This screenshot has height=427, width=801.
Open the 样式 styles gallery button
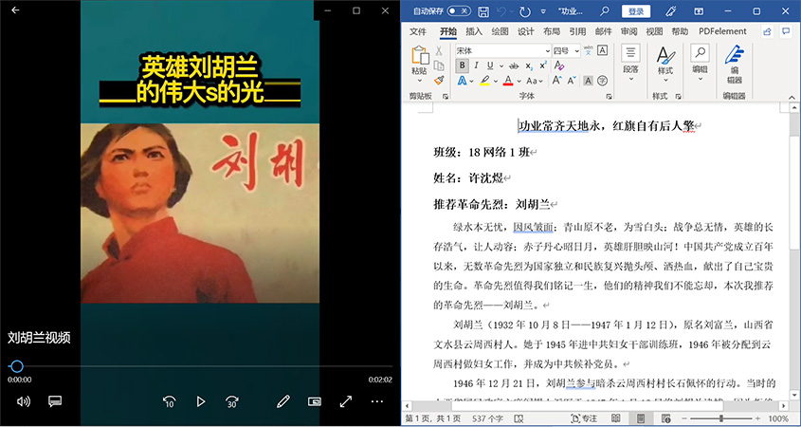[x=665, y=63]
